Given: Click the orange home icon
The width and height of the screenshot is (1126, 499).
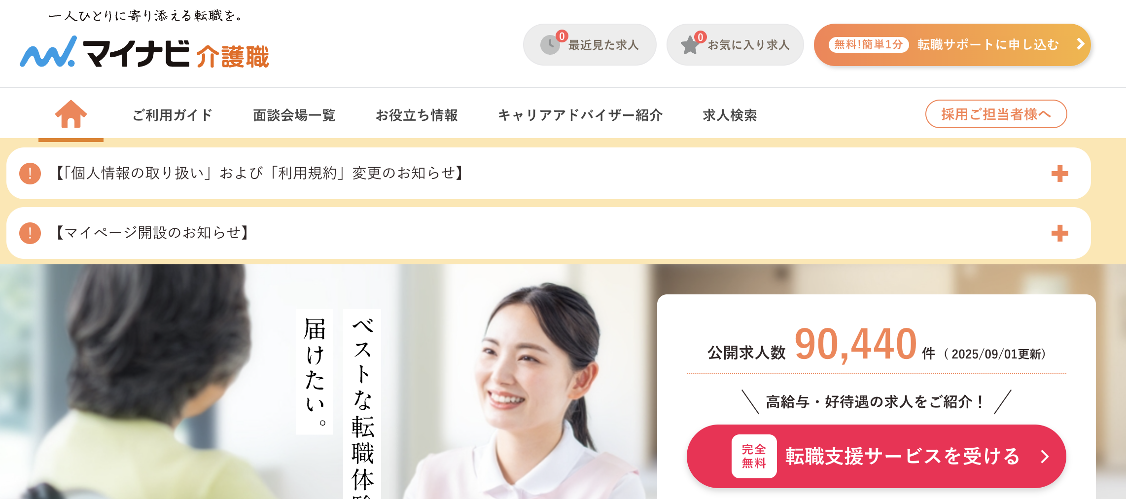Looking at the screenshot, I should pyautogui.click(x=71, y=114).
